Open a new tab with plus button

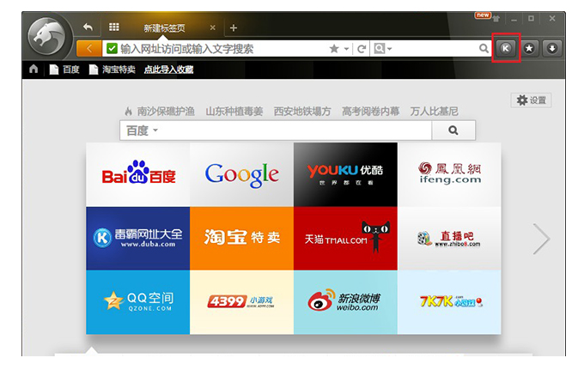click(234, 28)
